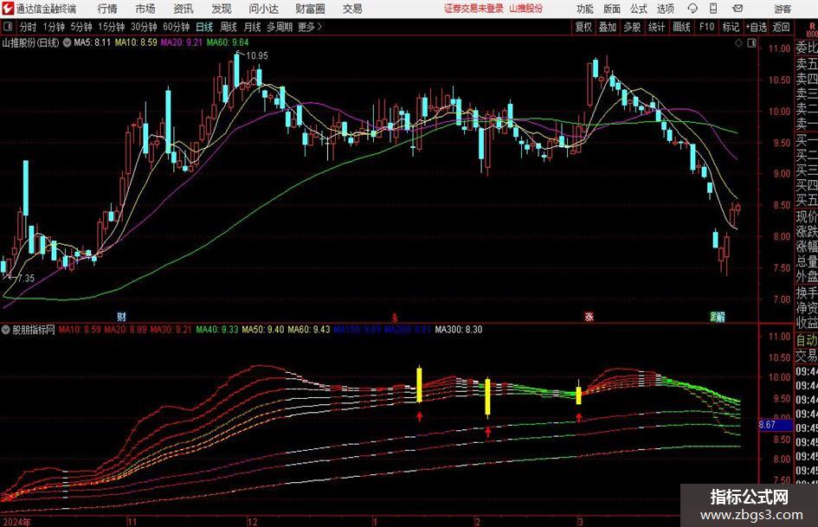Open the 选项 menu
Viewport: 818px width, 527px height.
tap(665, 9)
